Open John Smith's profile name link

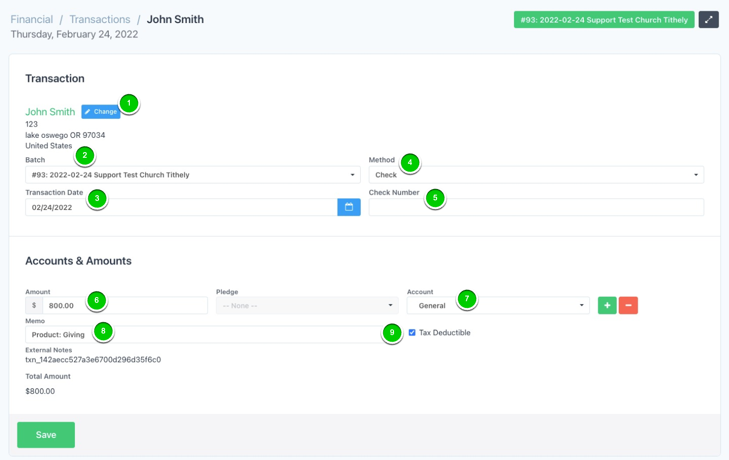point(50,112)
